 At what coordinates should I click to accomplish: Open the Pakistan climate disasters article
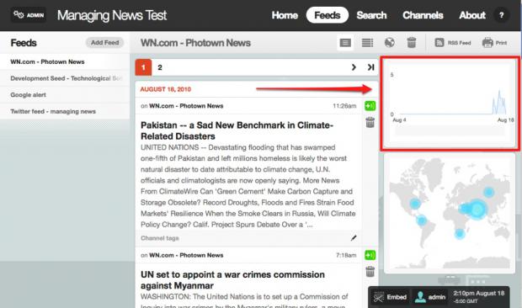[237, 130]
